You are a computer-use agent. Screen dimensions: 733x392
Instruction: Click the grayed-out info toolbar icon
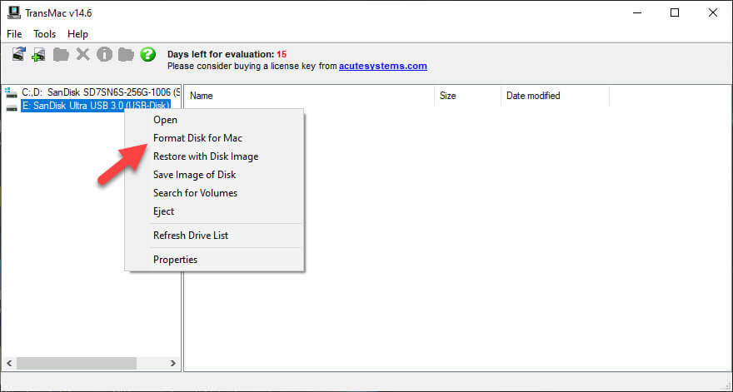(x=104, y=55)
